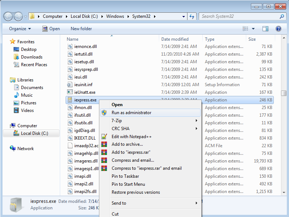Viewport: 289px width, 217px height.
Task: Select the iertutil.dll file row
Action: click(x=170, y=54)
